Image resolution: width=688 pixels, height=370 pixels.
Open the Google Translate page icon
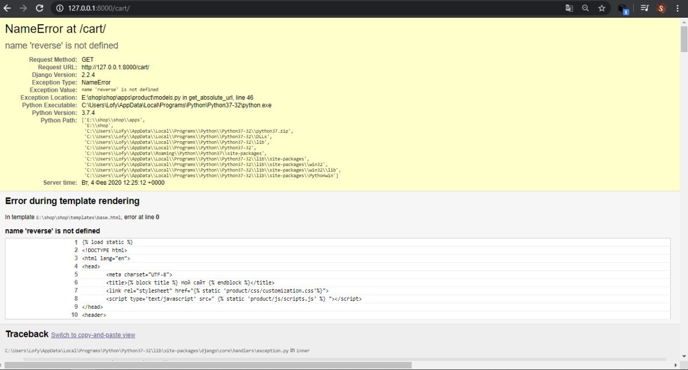(x=569, y=8)
